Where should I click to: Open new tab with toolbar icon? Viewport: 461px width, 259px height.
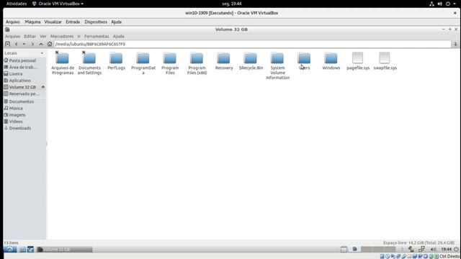coord(8,44)
